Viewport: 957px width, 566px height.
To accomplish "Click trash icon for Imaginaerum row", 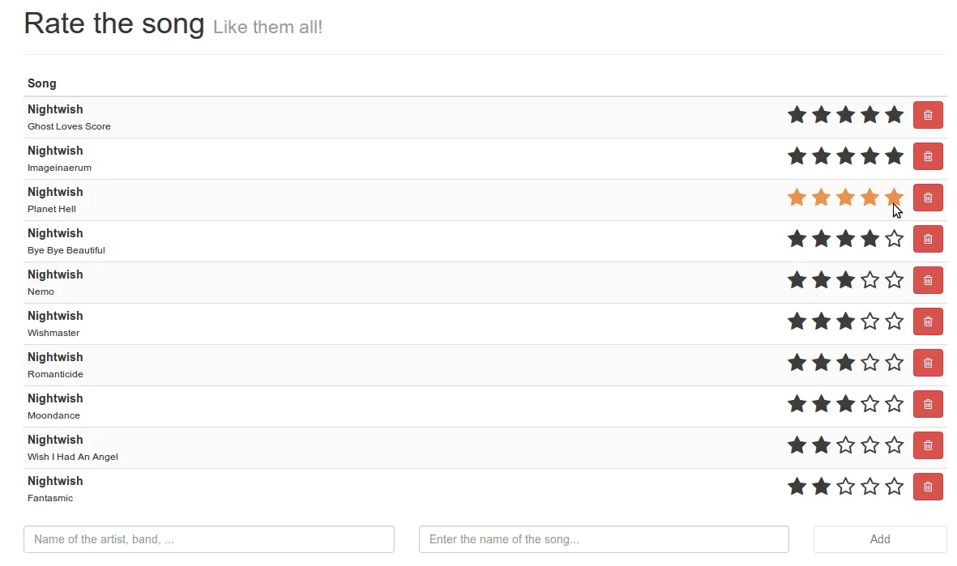I will (x=928, y=156).
